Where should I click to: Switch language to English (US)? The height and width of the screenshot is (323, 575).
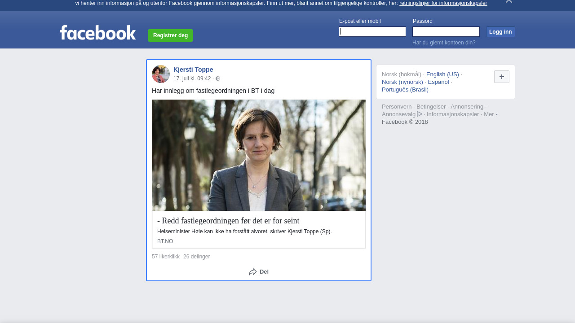[442, 74]
